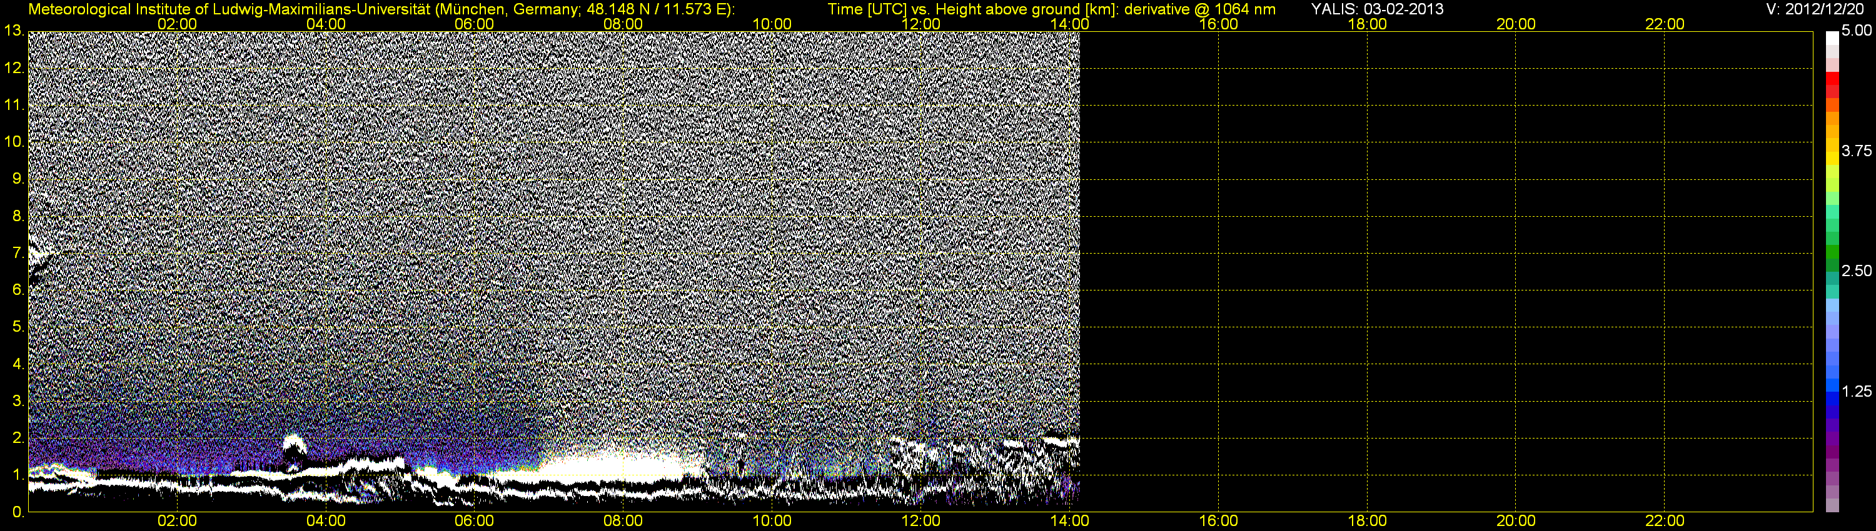The image size is (1876, 531).
Task: Click the 06:00 label on the upper time axis
Action: (474, 24)
